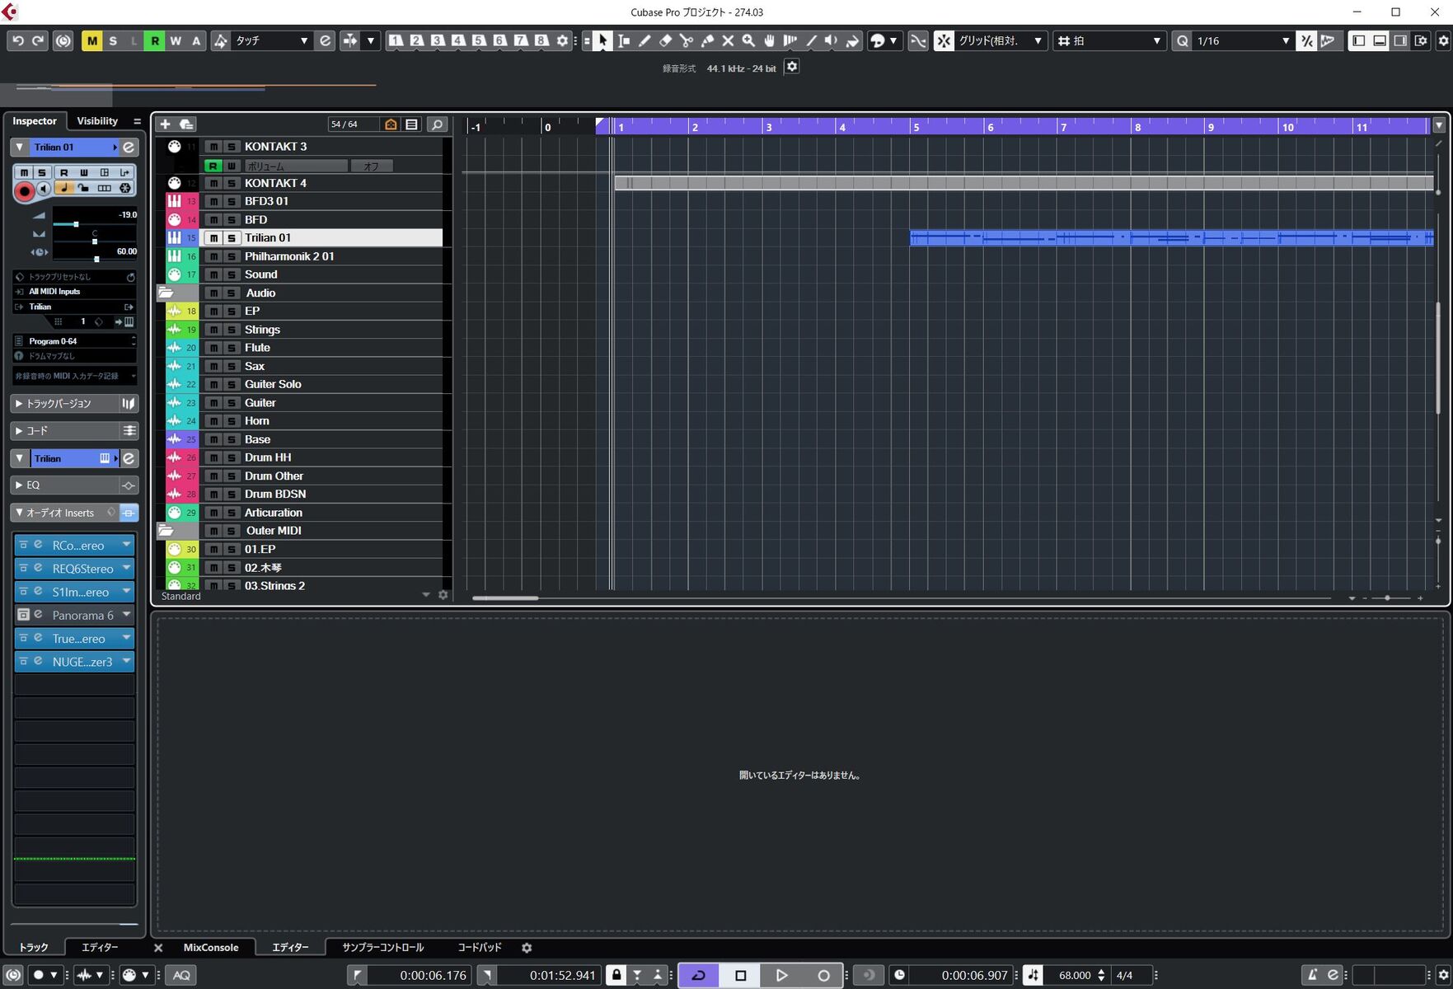The image size is (1453, 989).
Task: Select the Range Selection tool
Action: tap(624, 40)
